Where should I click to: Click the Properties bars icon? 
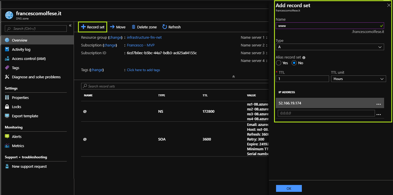pos(7,97)
